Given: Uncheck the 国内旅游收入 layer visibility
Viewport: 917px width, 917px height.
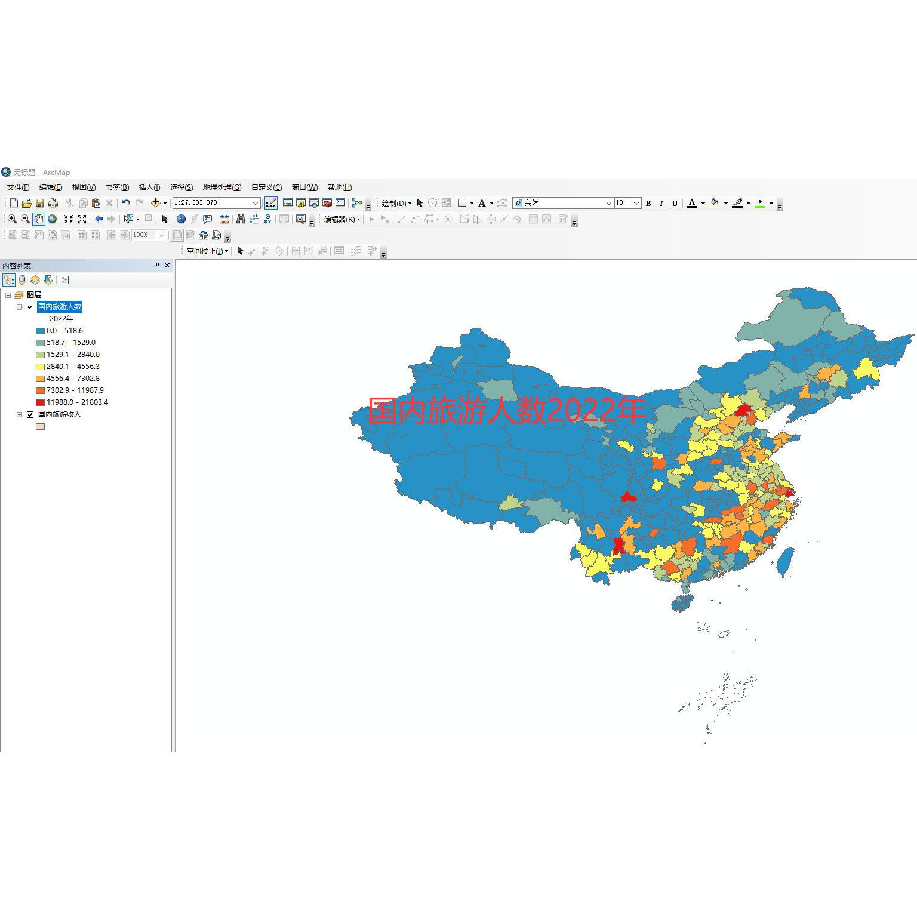Looking at the screenshot, I should point(30,414).
